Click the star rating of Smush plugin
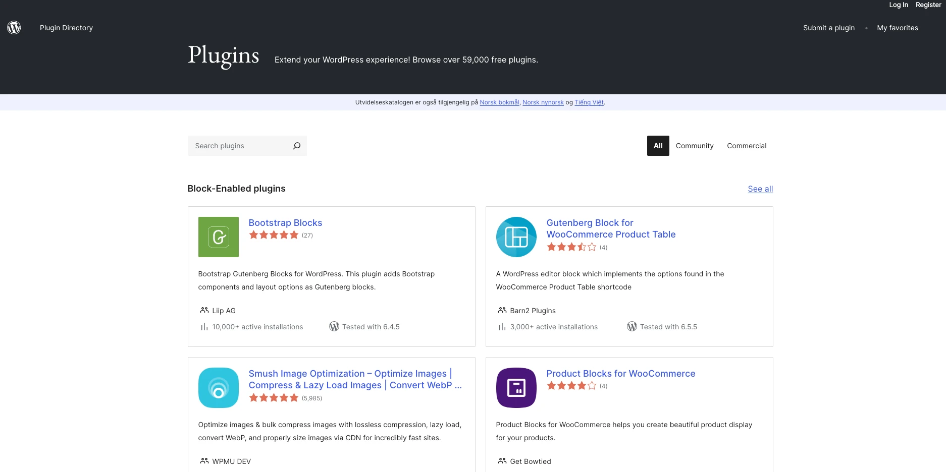Image resolution: width=946 pixels, height=472 pixels. click(x=274, y=398)
